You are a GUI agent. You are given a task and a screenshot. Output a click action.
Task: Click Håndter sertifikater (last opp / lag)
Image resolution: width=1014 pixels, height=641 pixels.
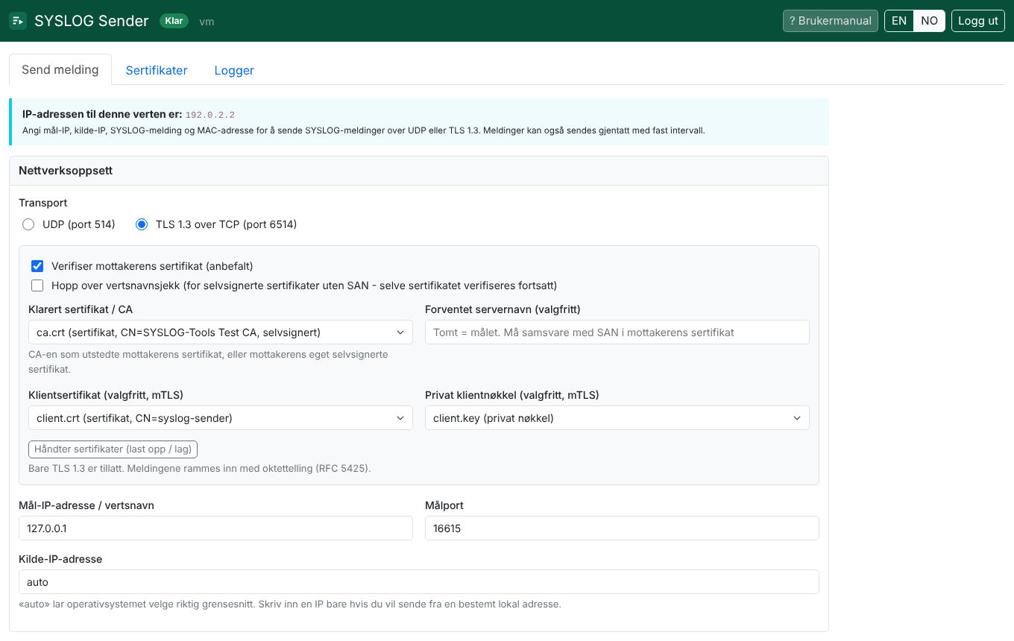(113, 449)
